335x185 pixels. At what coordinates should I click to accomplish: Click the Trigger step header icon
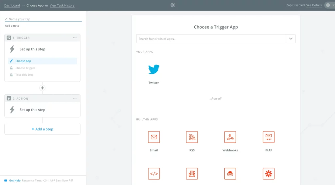pyautogui.click(x=9, y=38)
